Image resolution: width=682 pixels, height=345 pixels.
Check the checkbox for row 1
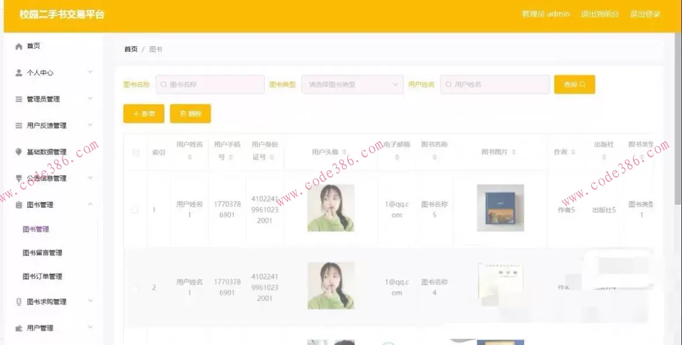point(135,210)
